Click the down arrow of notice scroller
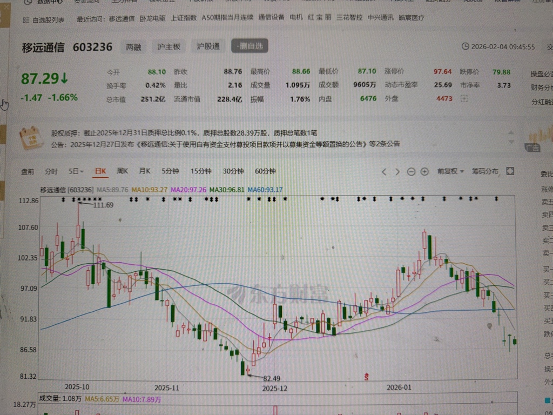 (511, 142)
